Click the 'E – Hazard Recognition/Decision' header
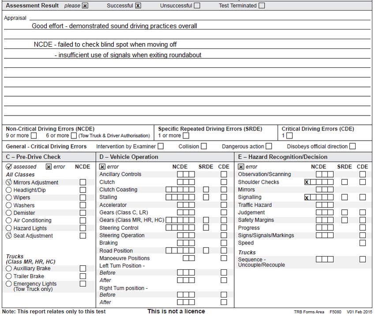Screen dimensions: 375x316 [x=283, y=157]
